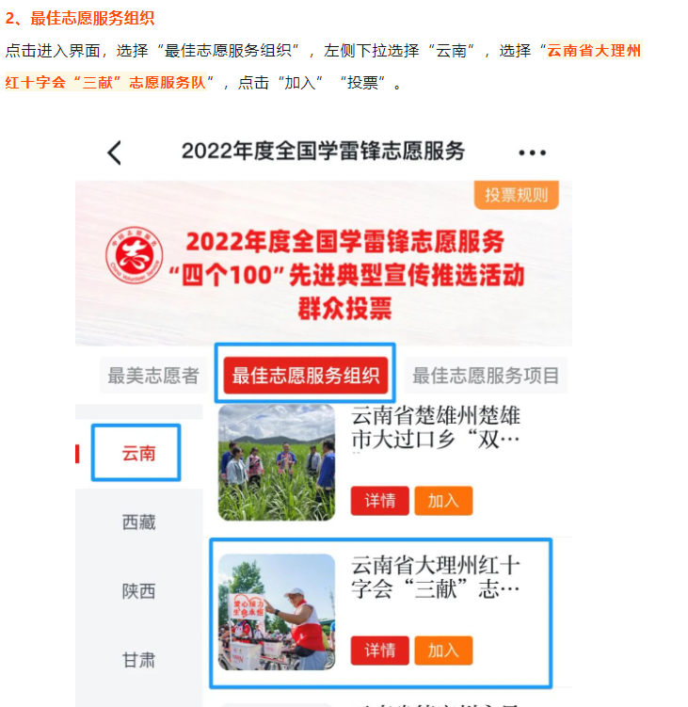
Task: Choose 陕西 from the province sidebar
Action: pos(138,591)
